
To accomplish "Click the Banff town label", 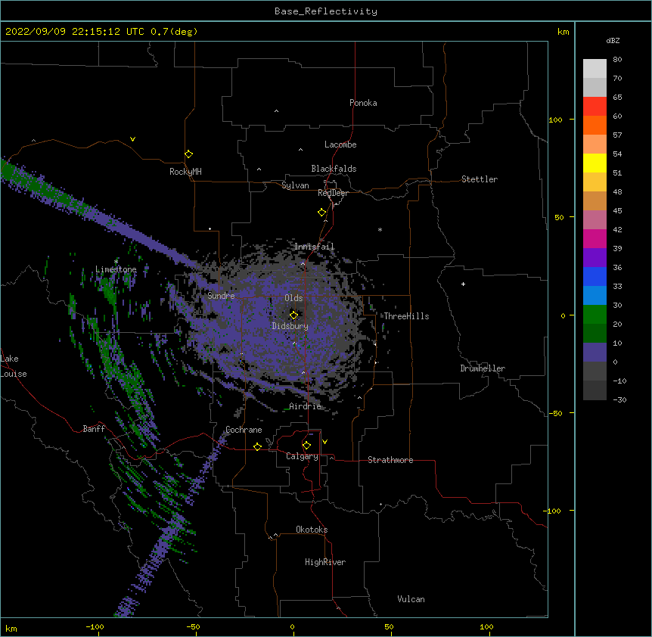I will [x=94, y=429].
